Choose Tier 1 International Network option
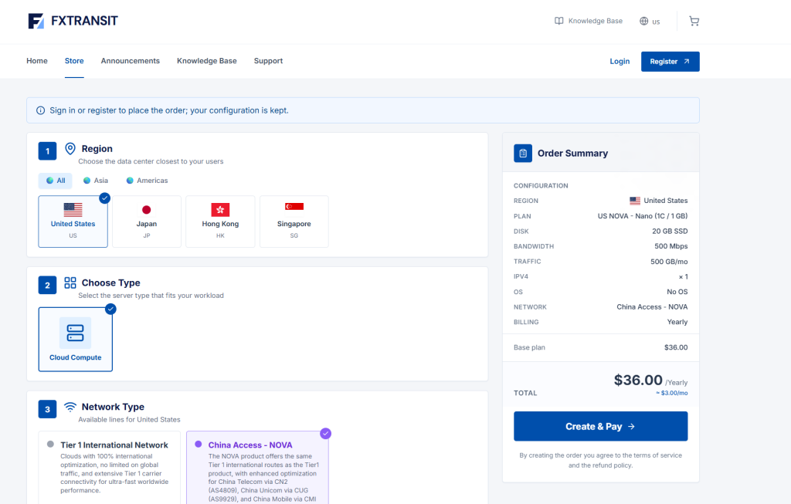 (110, 467)
